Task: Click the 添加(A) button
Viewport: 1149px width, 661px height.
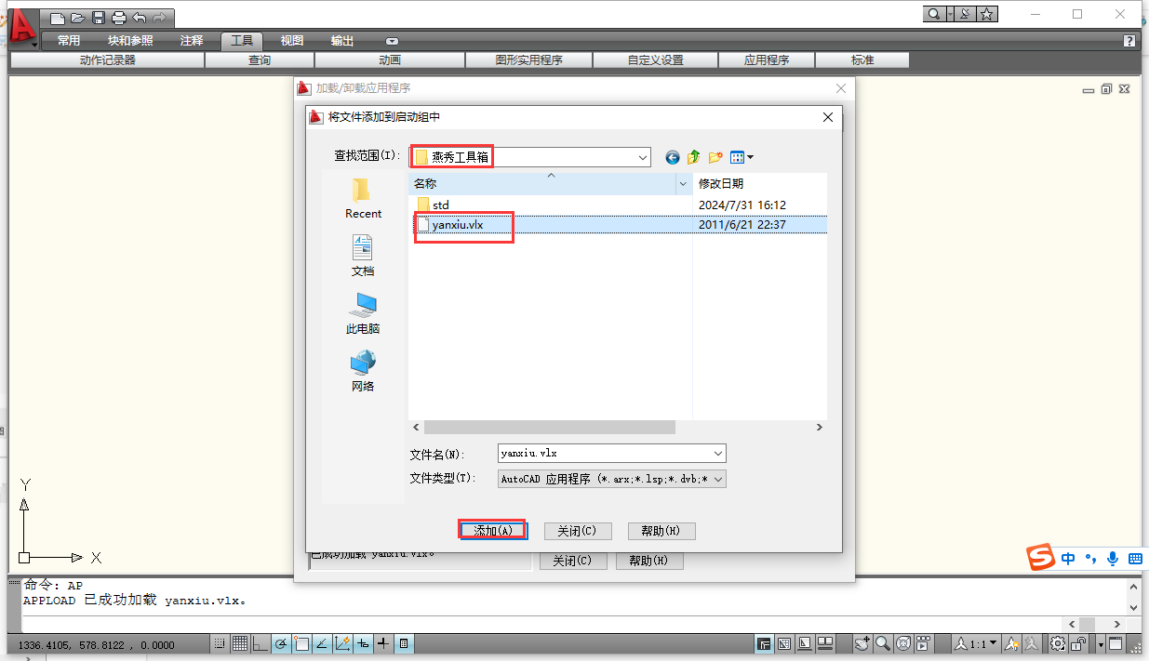Action: 492,531
